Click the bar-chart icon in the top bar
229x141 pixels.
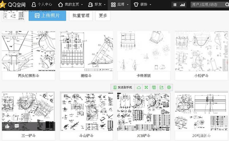point(183,5)
